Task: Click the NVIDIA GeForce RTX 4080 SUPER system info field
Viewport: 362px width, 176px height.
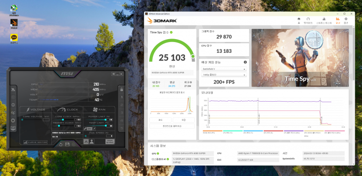Action: [x=193, y=154]
